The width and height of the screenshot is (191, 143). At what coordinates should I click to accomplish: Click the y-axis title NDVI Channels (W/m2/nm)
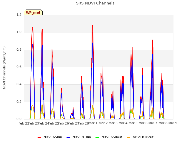click(x=4, y=68)
